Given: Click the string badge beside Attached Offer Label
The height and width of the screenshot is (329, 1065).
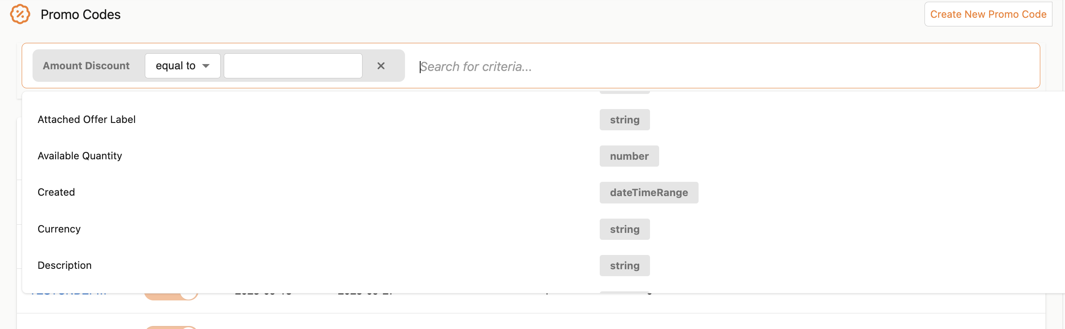Looking at the screenshot, I should tap(624, 120).
